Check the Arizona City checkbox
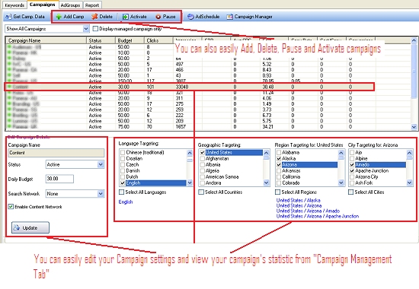This screenshot has width=419, height=289. point(352,176)
